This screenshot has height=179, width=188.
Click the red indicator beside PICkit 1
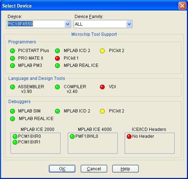coord(57,58)
